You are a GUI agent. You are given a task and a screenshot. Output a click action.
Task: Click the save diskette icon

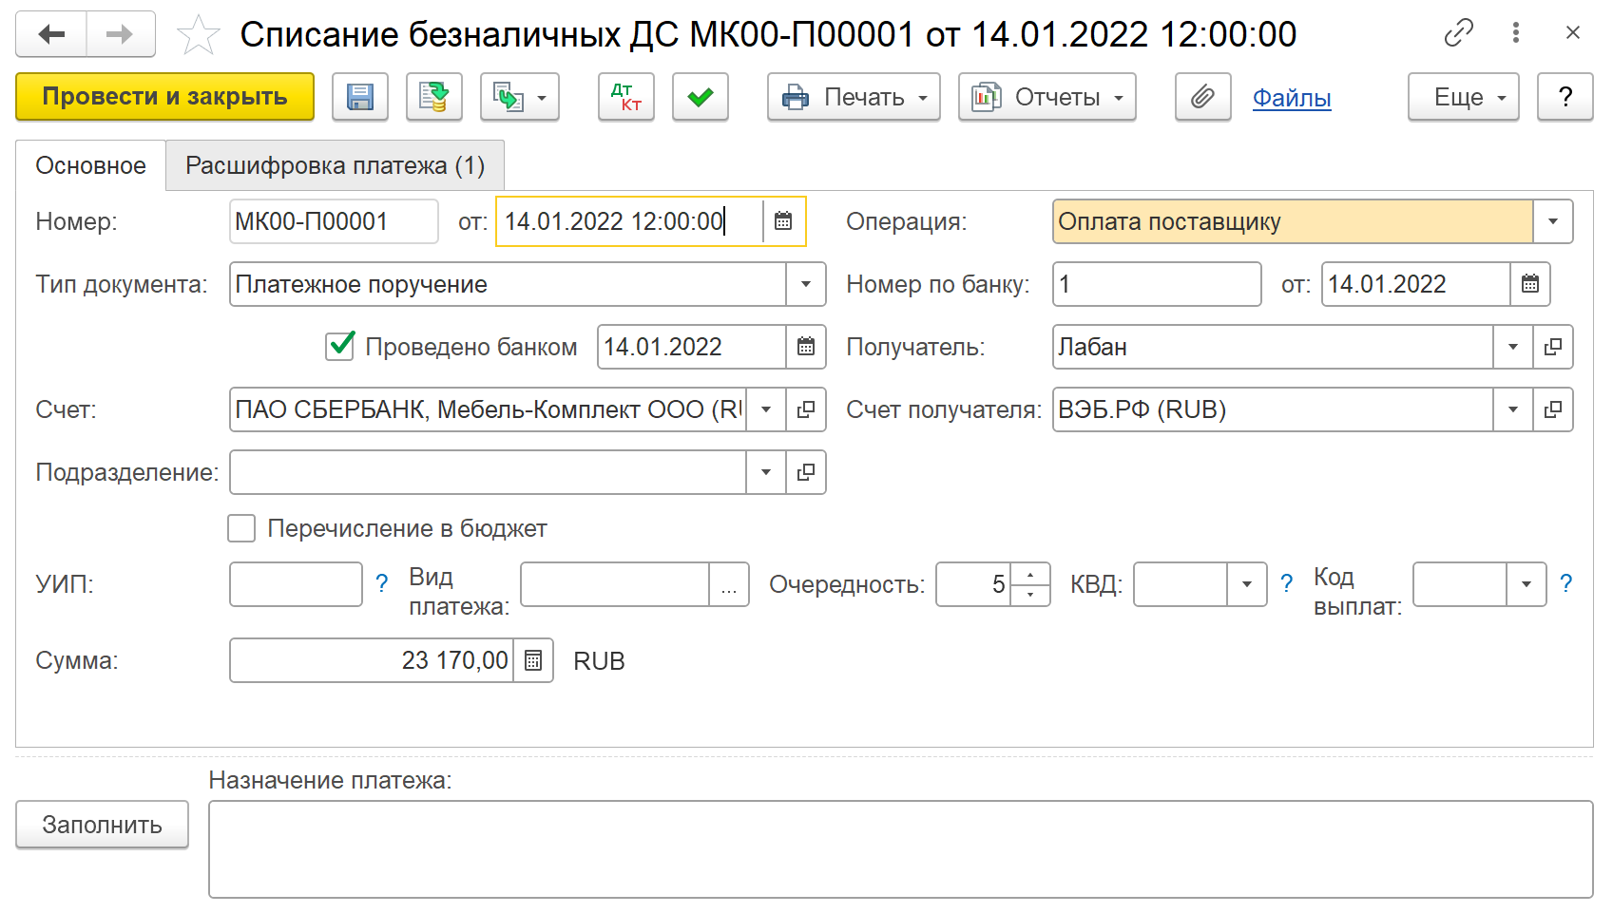pyautogui.click(x=359, y=97)
